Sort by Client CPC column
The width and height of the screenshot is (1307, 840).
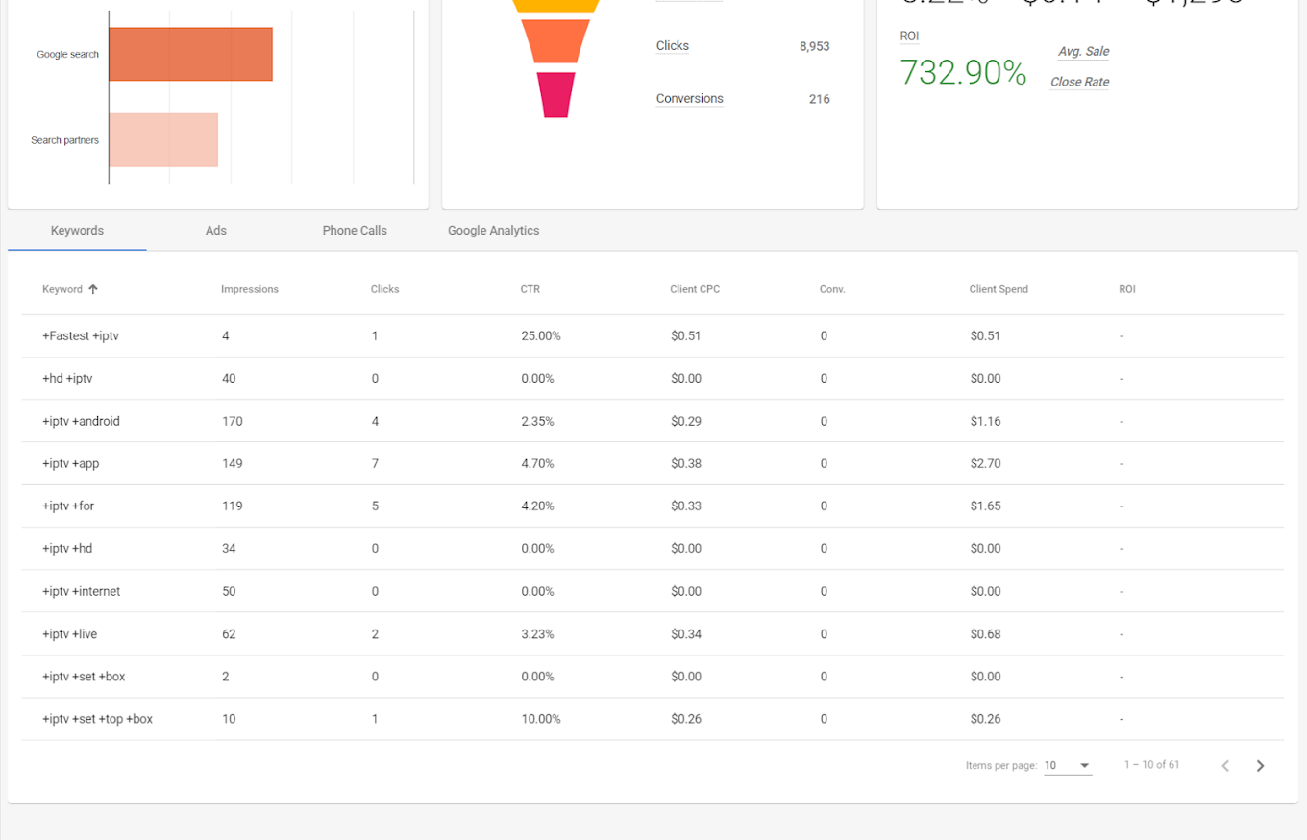tap(694, 289)
